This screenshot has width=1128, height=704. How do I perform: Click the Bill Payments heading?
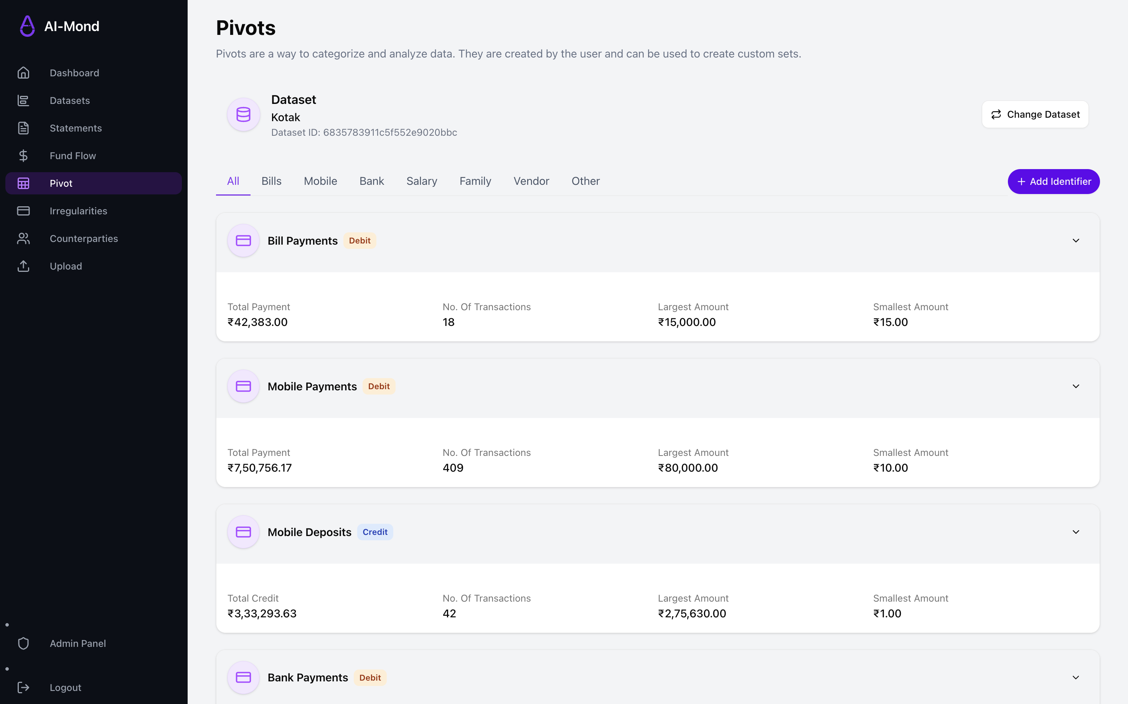click(x=302, y=241)
